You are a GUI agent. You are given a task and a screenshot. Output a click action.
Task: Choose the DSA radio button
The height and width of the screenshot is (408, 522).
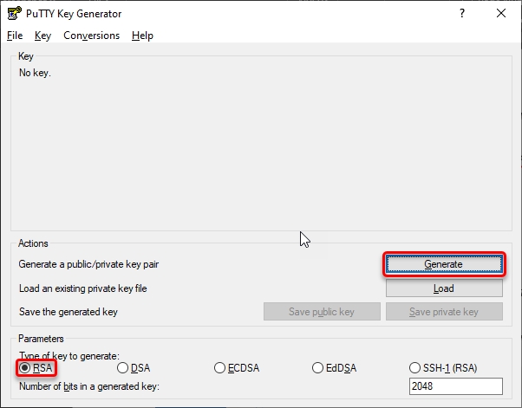(122, 368)
